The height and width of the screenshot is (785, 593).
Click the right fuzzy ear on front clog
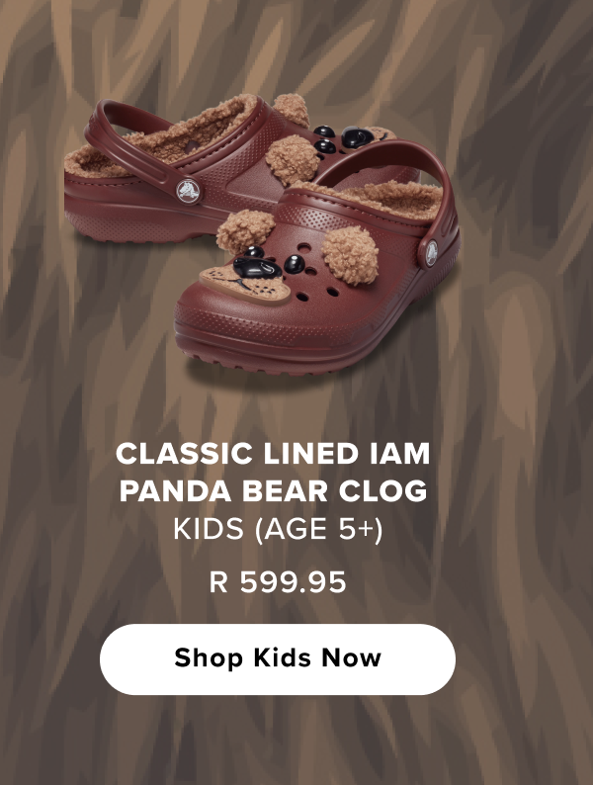pyautogui.click(x=350, y=255)
